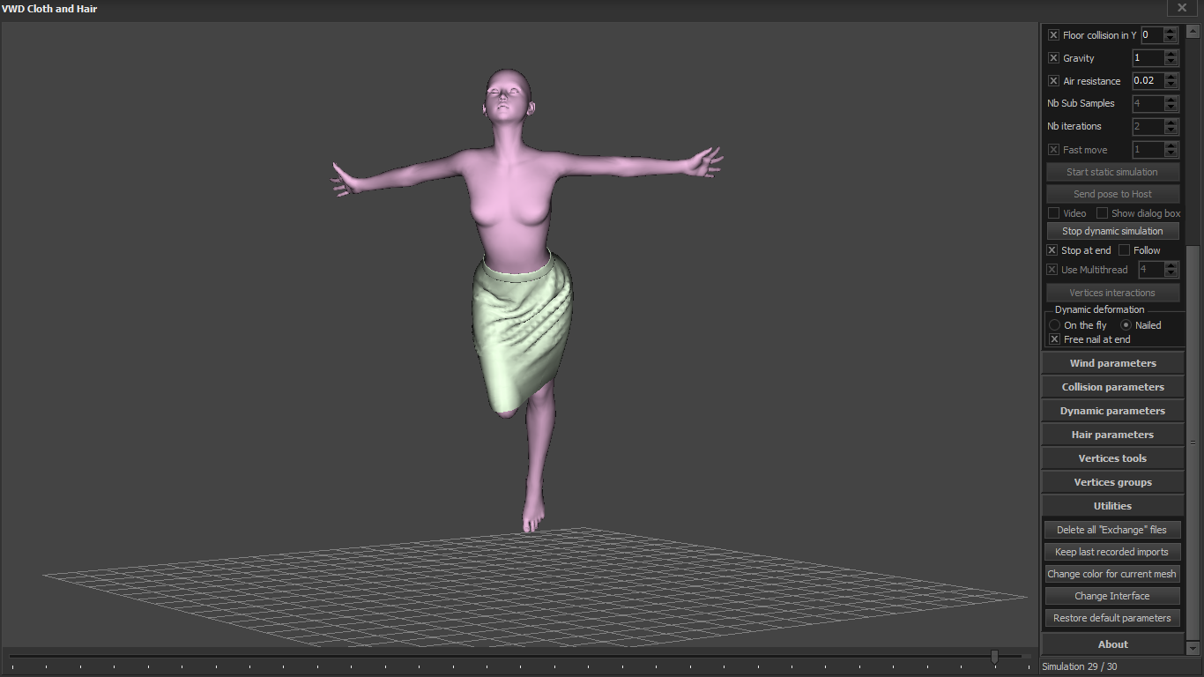Click Delete all "Exchange" files button
The height and width of the screenshot is (677, 1204).
(x=1112, y=530)
